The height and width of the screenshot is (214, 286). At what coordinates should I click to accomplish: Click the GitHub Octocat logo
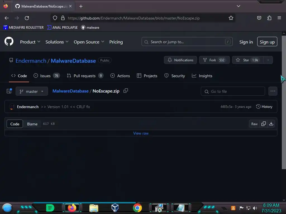(x=9, y=42)
